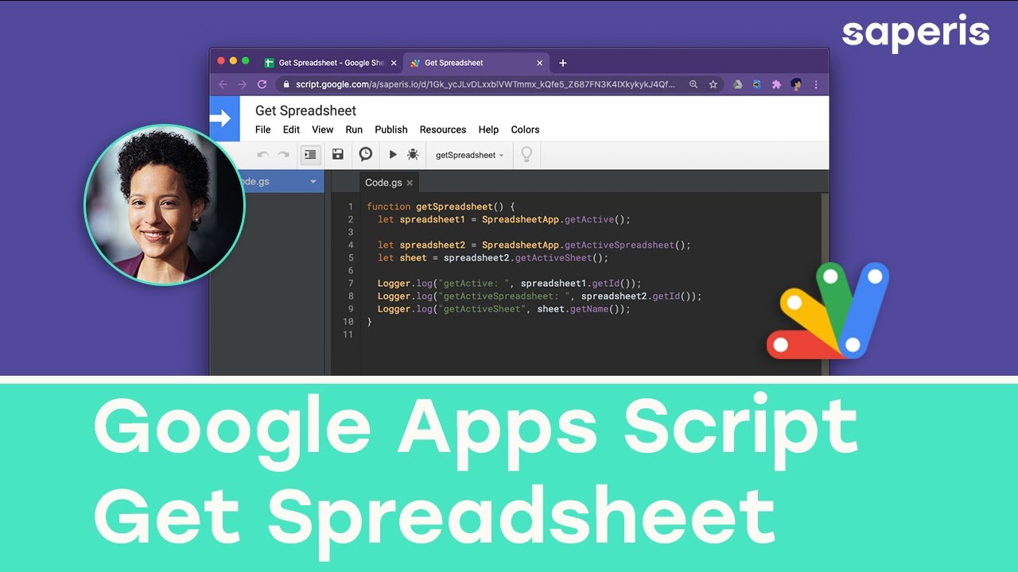Debug the function using the bug icon

(x=413, y=155)
